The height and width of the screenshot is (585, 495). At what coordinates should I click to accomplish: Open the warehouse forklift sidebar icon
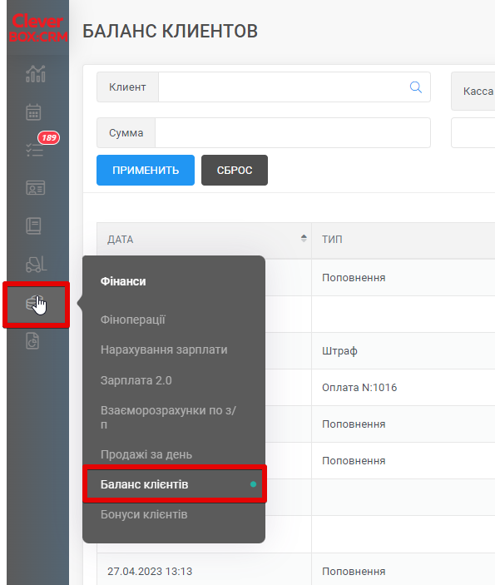(36, 264)
